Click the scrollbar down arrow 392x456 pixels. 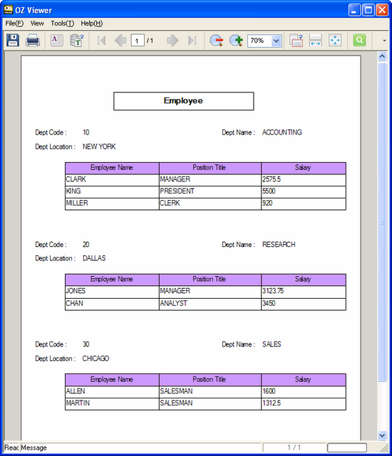[382, 435]
